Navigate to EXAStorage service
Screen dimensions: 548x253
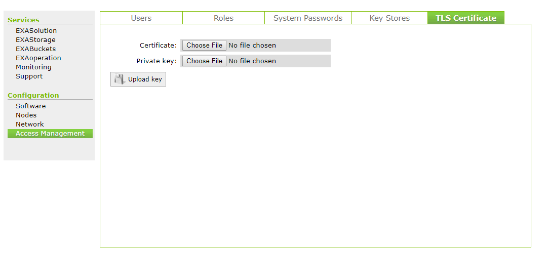tap(35, 40)
